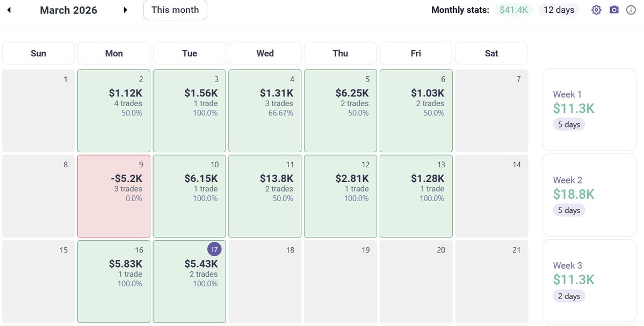Click the March 2026 month title

68,10
